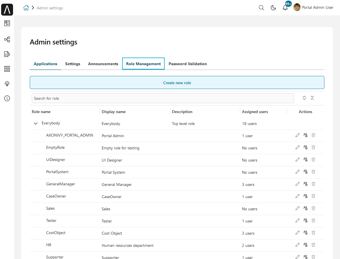Assign users to HR role
This screenshot has width=340, height=259.
[305, 245]
